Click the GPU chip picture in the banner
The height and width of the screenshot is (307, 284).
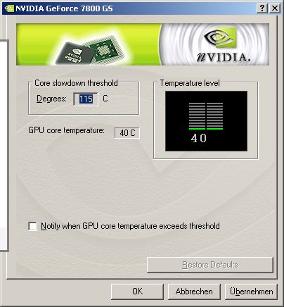(x=92, y=51)
